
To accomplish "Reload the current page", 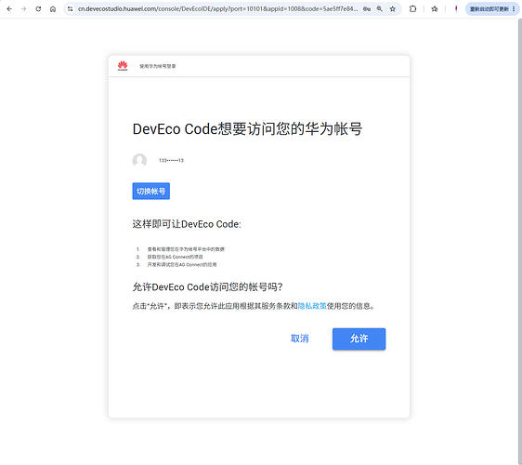I will 38,9.
